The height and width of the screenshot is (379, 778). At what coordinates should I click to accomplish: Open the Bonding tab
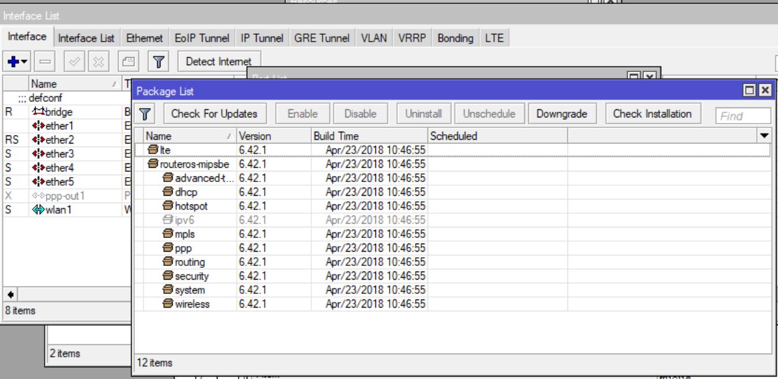455,38
